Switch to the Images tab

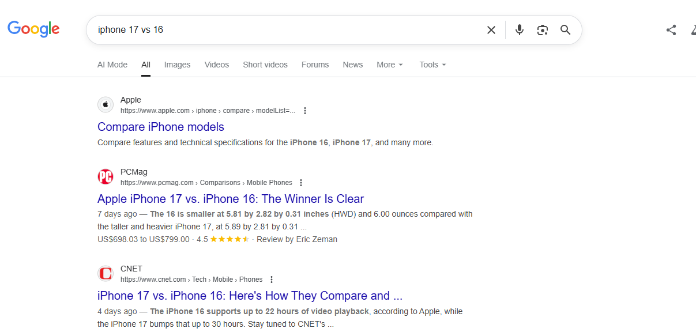tap(177, 65)
